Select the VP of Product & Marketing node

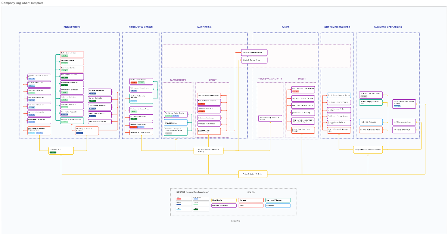tap(208, 151)
